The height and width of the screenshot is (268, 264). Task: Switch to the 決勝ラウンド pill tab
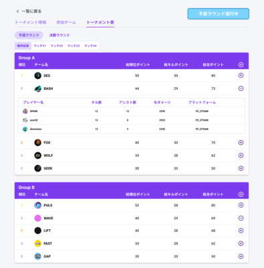pos(59,36)
